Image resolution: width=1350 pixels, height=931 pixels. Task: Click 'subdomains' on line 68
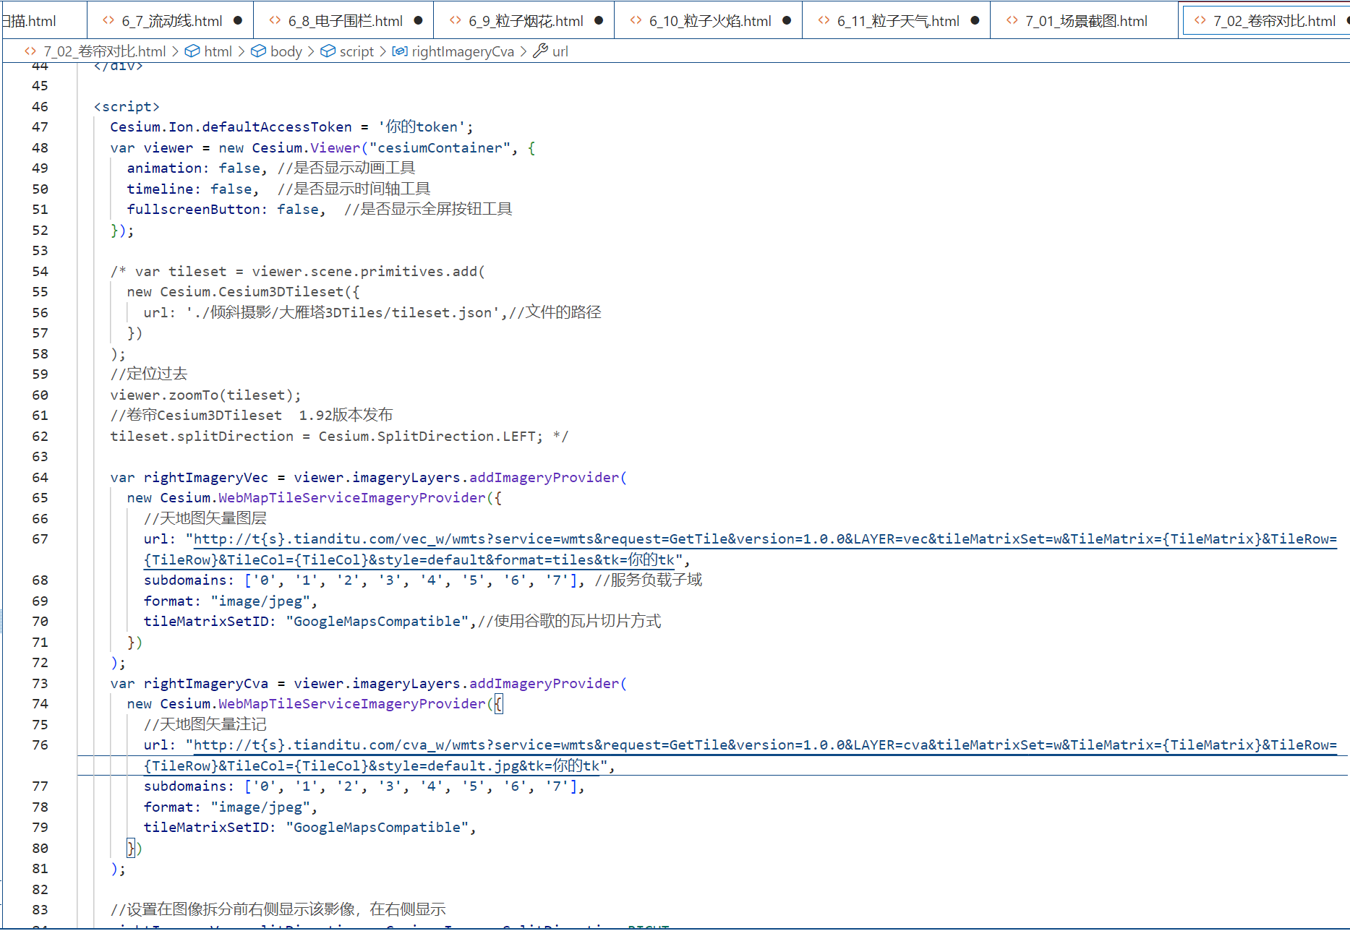185,580
